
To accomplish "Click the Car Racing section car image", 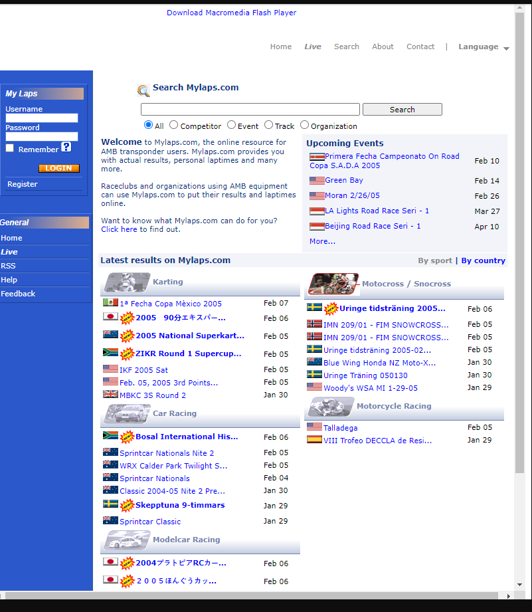I will point(127,414).
